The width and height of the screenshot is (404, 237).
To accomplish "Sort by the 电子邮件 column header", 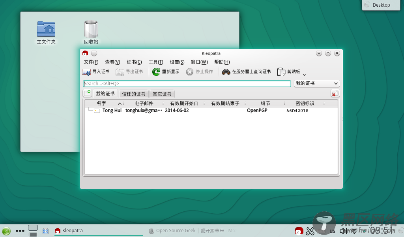I will coord(144,103).
